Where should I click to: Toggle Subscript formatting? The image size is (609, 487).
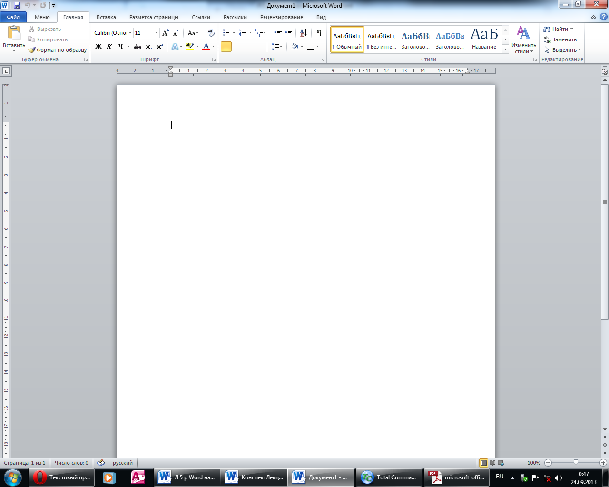[148, 47]
